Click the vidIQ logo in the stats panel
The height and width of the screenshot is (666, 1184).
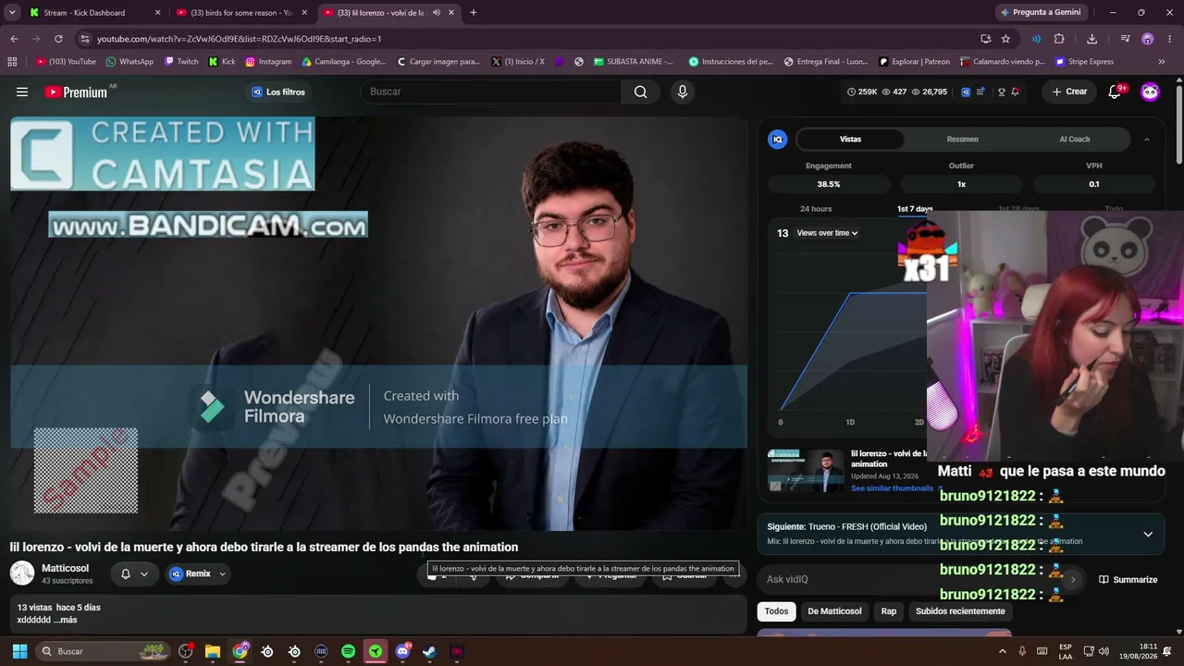pos(777,139)
